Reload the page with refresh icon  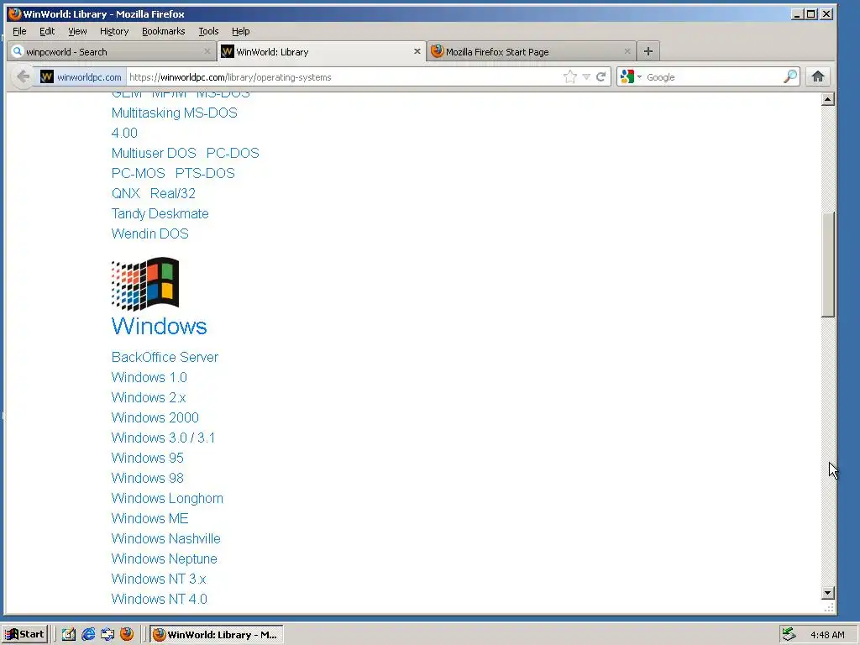(601, 76)
